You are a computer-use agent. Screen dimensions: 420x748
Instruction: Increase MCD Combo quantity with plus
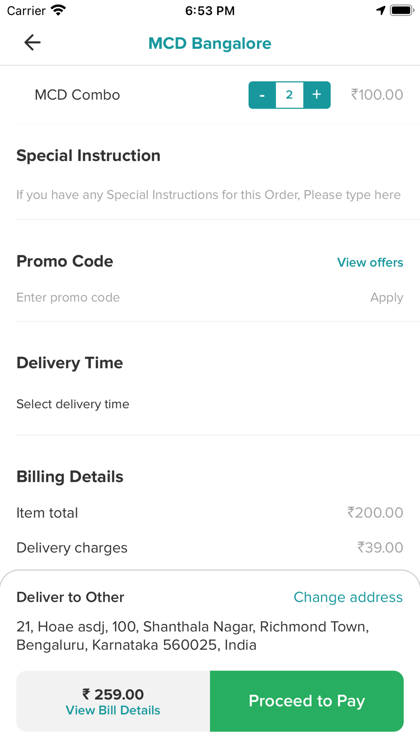tap(317, 95)
